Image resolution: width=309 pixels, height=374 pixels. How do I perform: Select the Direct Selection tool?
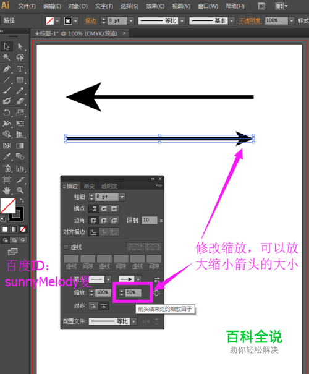coord(20,46)
